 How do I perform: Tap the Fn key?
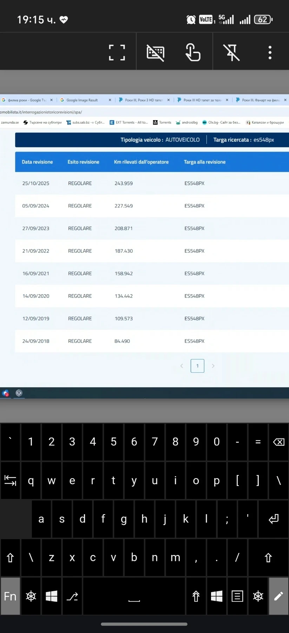point(10,596)
